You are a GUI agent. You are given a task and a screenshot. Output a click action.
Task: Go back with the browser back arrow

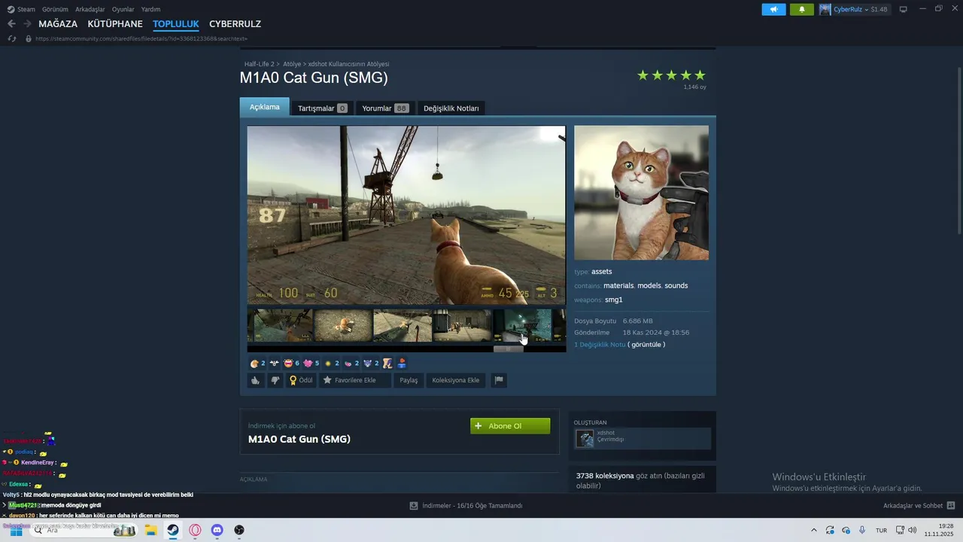(11, 24)
